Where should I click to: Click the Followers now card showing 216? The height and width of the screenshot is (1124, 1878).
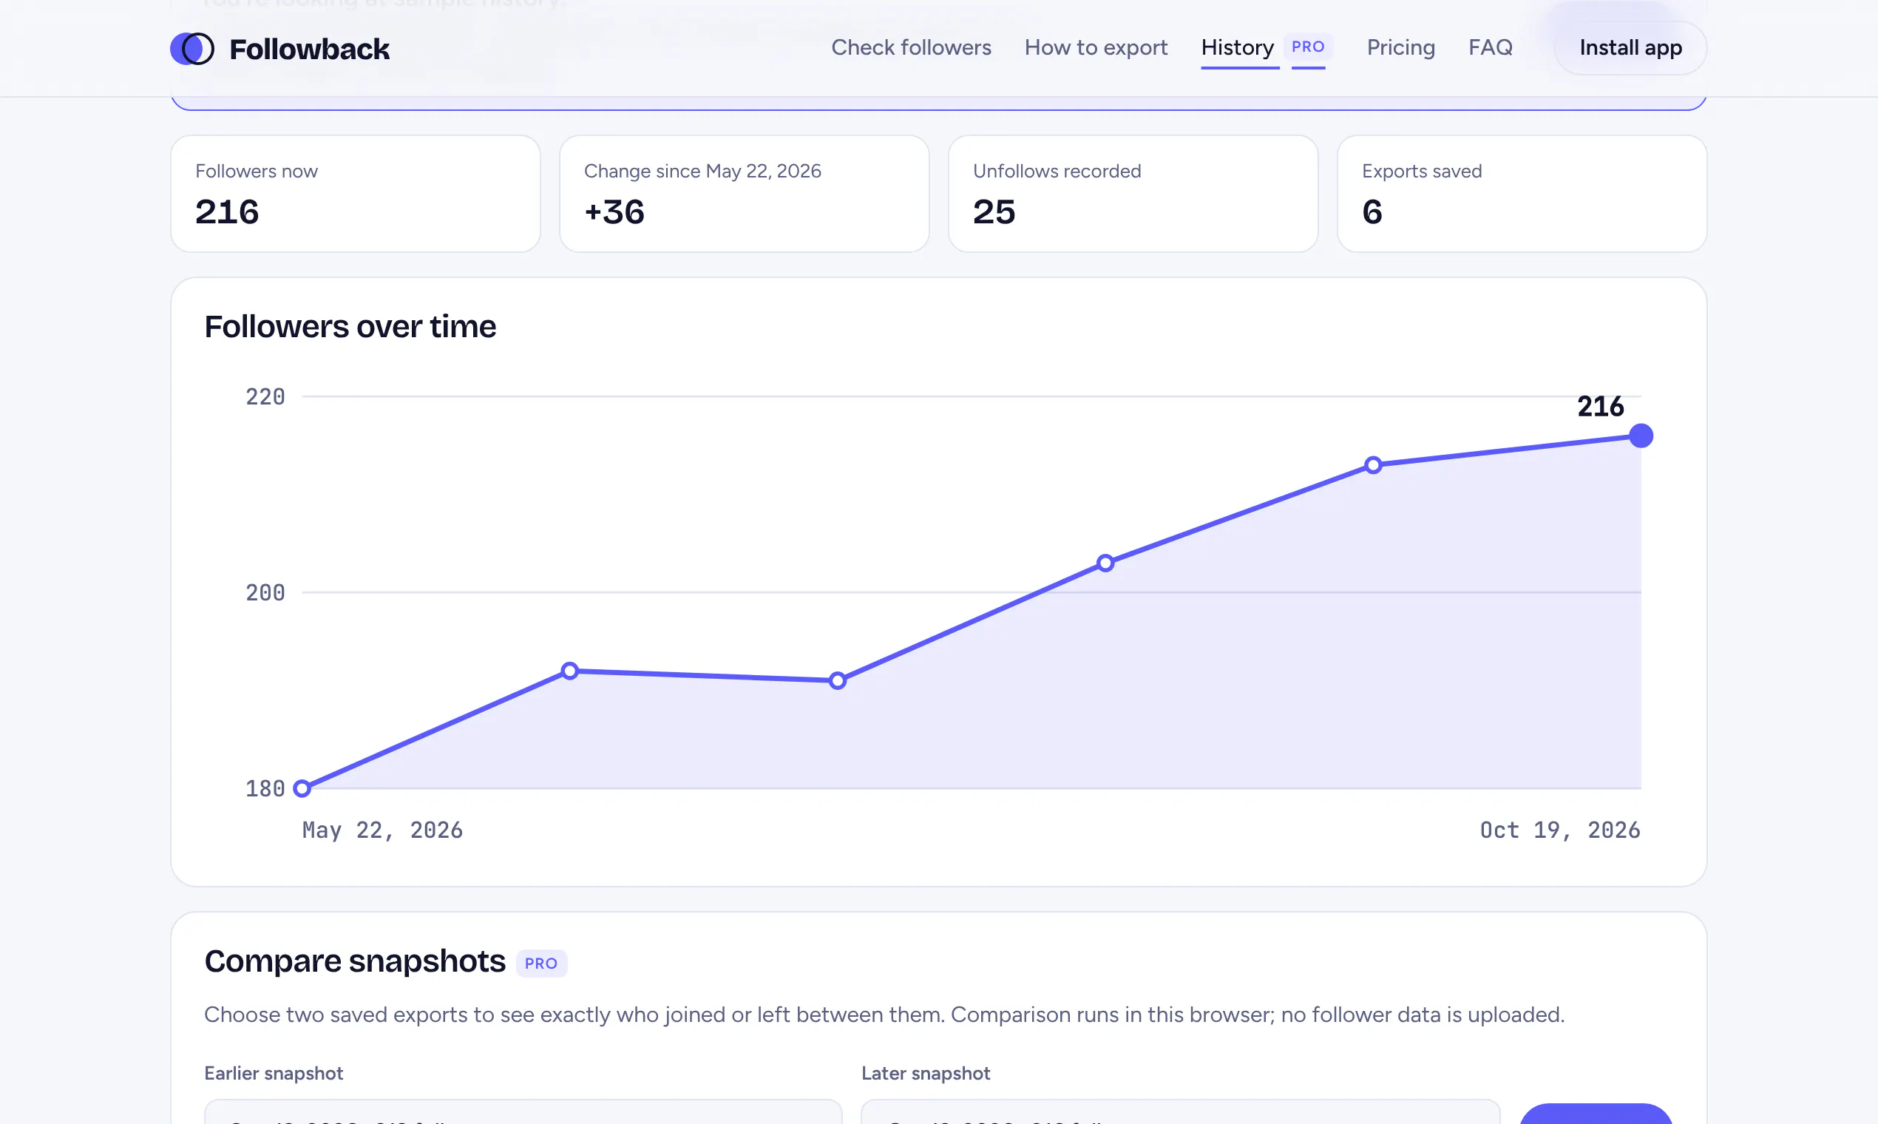click(x=355, y=193)
